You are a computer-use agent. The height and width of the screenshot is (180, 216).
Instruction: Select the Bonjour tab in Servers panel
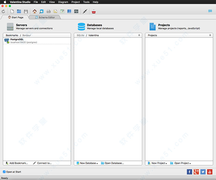click(x=27, y=35)
